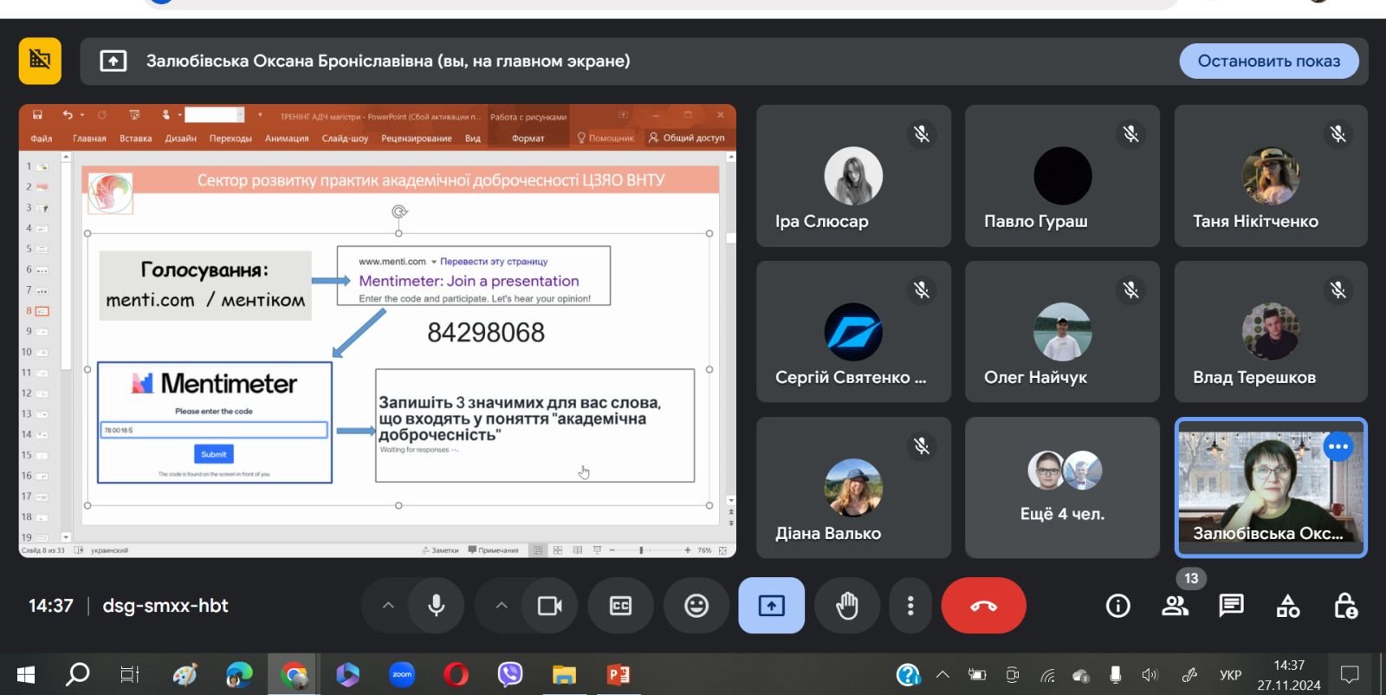Image resolution: width=1386 pixels, height=695 pixels.
Task: Expand the microphone audio settings arrow
Action: point(388,606)
